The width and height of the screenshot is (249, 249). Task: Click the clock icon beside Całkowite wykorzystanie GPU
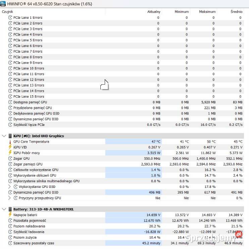[x=10, y=170]
